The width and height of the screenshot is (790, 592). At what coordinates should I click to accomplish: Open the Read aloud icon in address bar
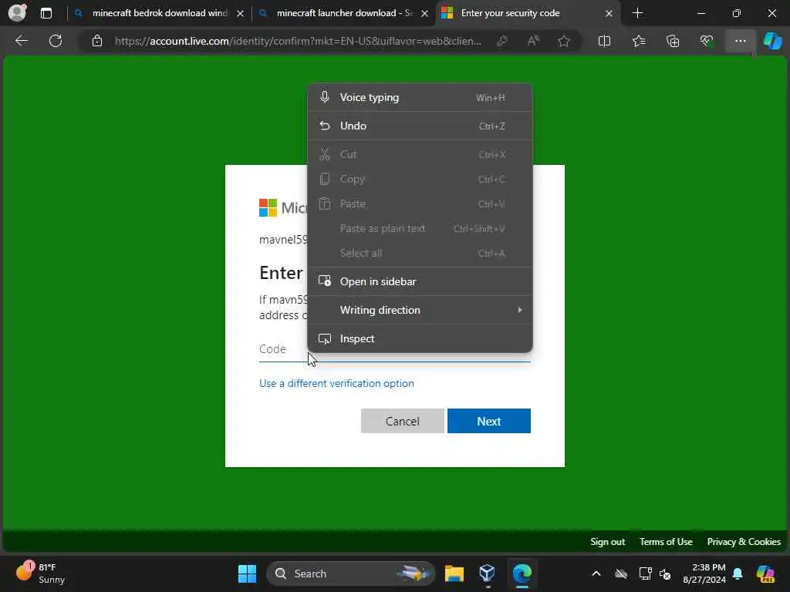(x=532, y=41)
